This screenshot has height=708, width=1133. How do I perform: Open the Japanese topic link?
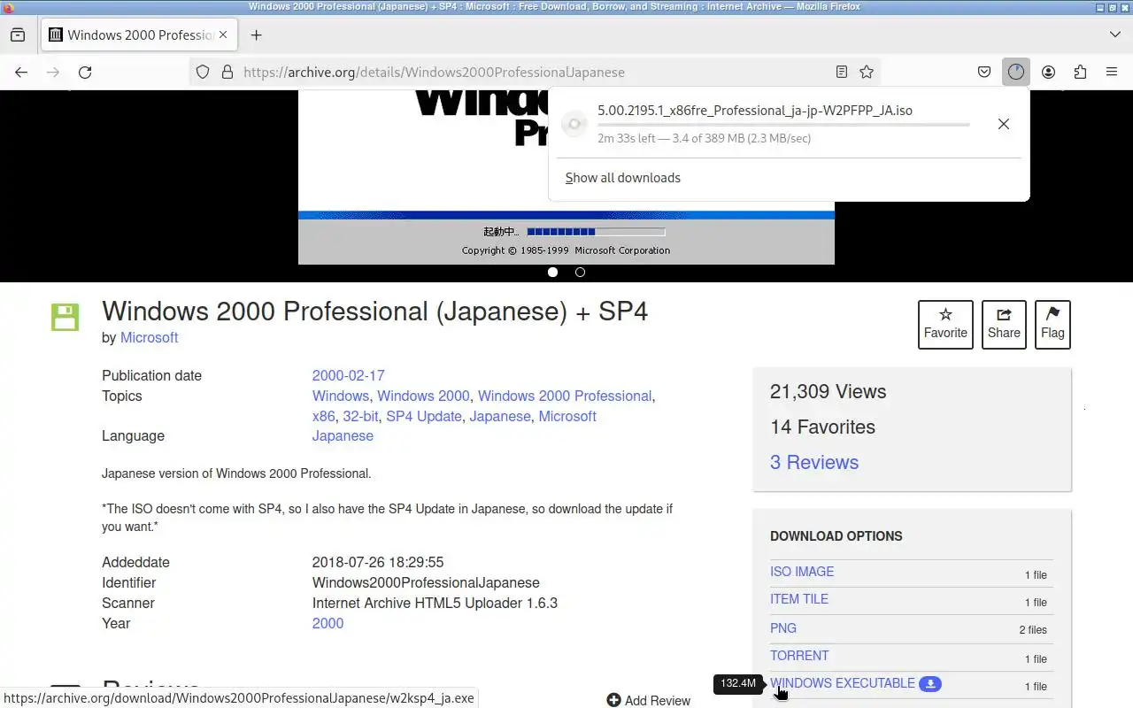coord(500,416)
